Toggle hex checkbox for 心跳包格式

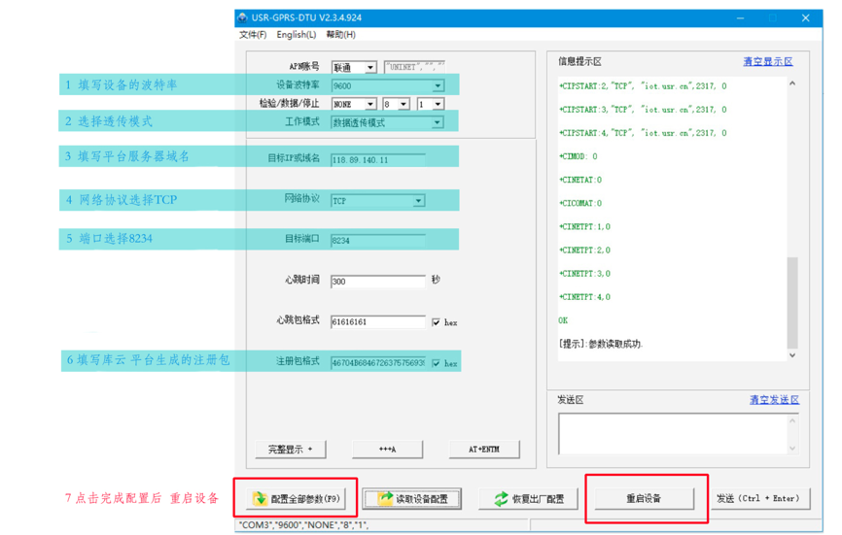437,322
